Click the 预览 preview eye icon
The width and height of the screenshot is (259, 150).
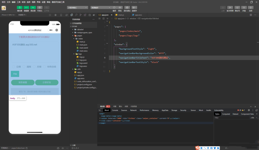[x=120, y=8]
